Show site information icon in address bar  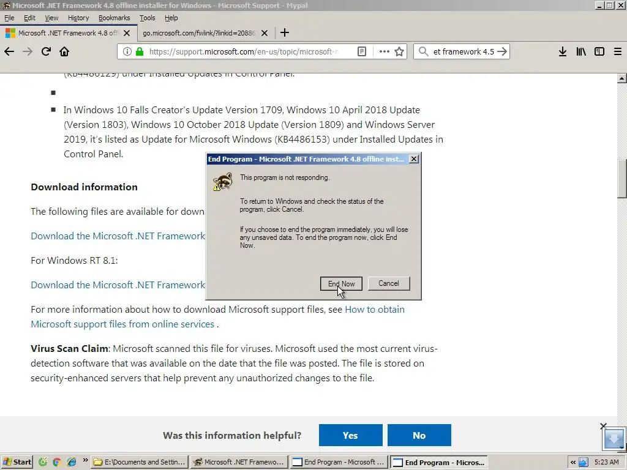click(x=127, y=51)
